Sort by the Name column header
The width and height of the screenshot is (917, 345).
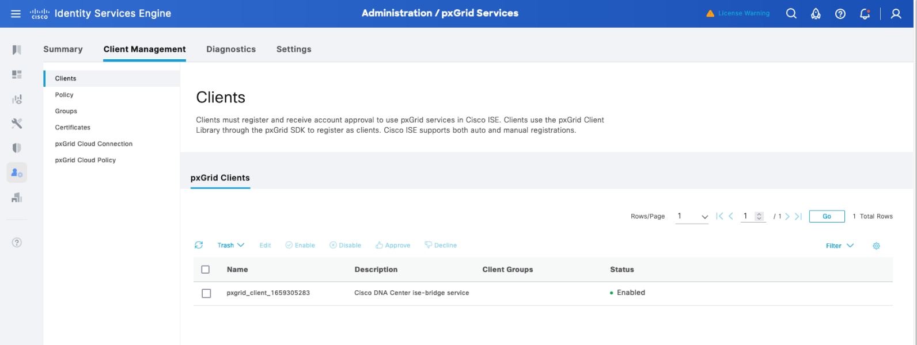point(237,270)
